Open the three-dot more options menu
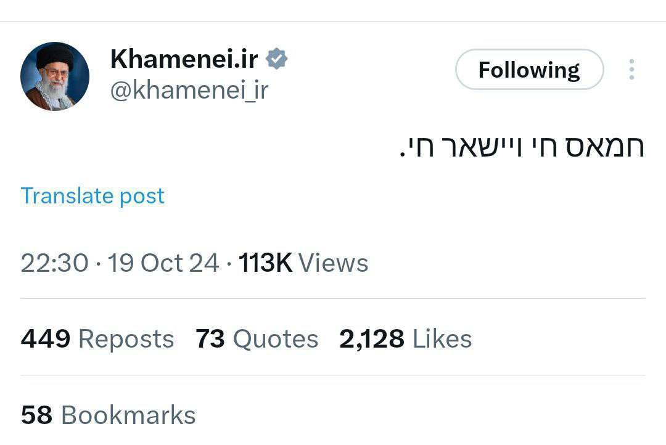The height and width of the screenshot is (445, 666). (x=631, y=70)
